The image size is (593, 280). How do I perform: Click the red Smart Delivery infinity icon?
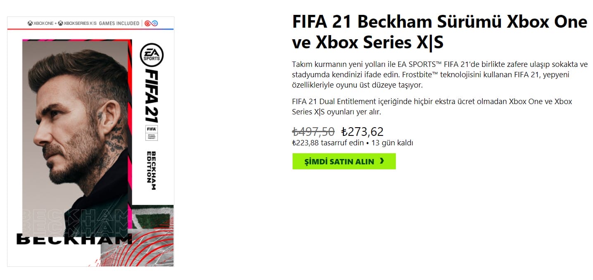[147, 23]
